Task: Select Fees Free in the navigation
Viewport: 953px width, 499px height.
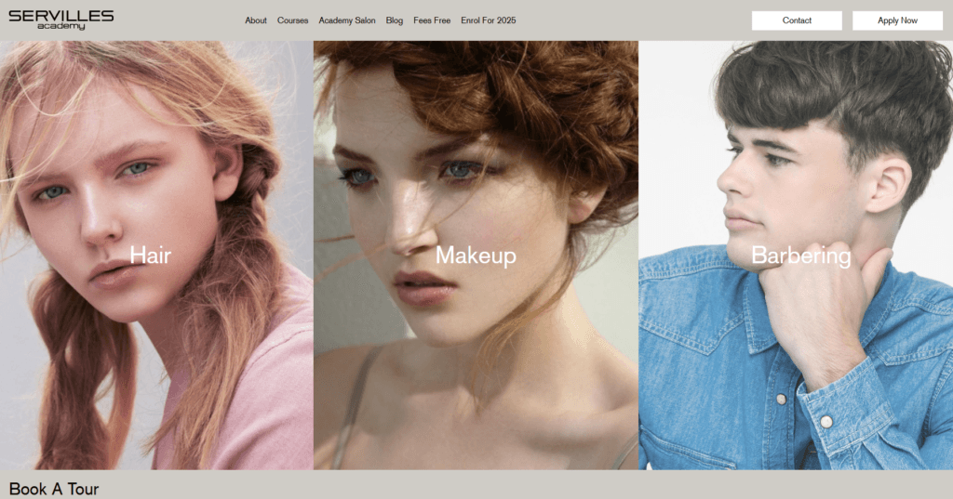Action: point(432,20)
